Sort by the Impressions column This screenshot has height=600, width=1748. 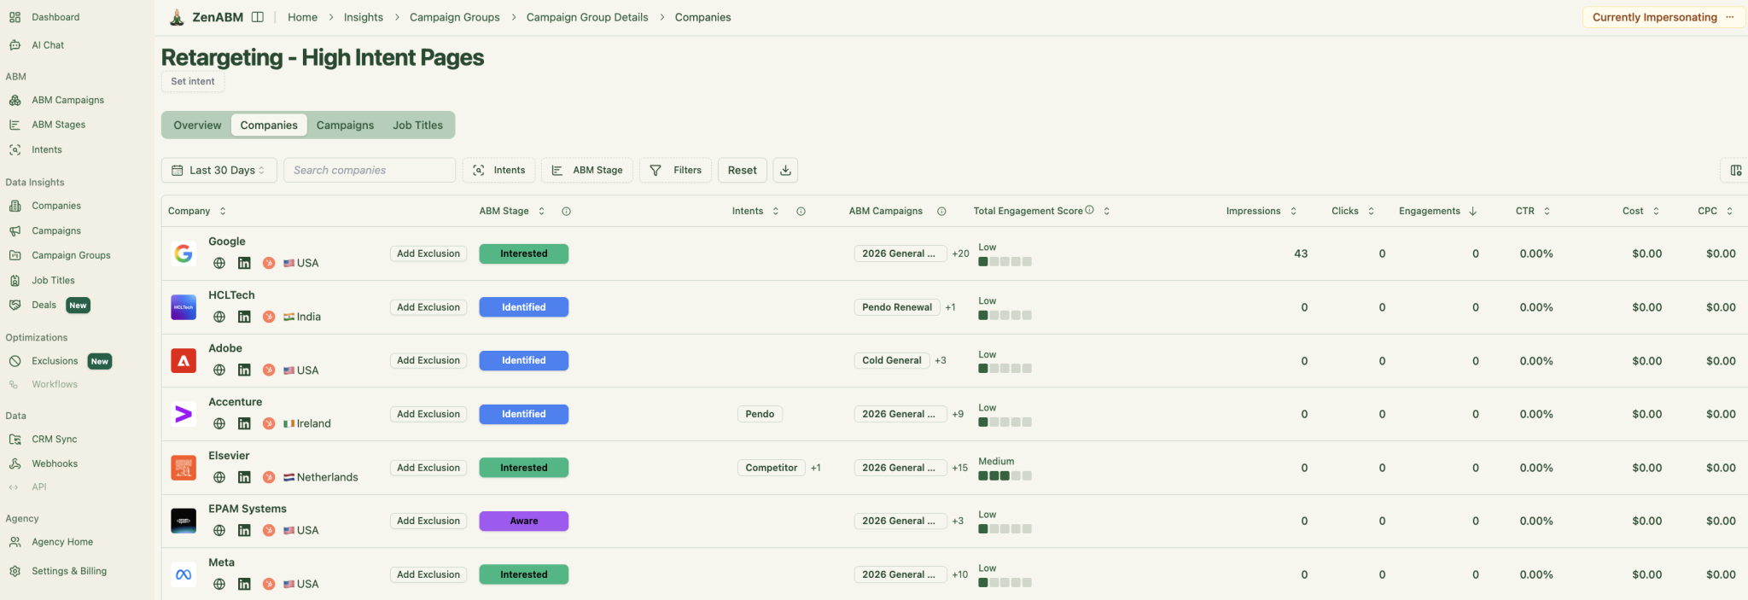[x=1261, y=211]
